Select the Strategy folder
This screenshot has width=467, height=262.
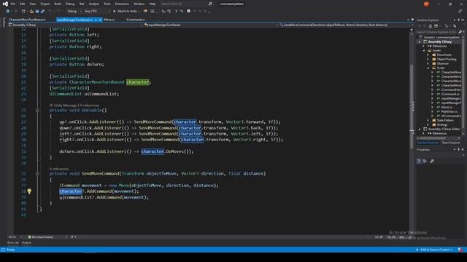point(442,124)
